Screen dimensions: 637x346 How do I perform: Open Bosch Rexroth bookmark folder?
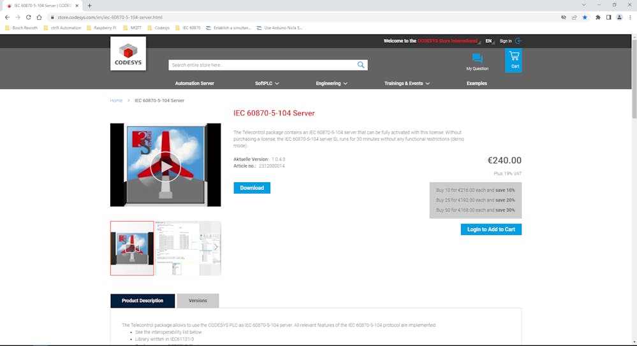[x=21, y=28]
